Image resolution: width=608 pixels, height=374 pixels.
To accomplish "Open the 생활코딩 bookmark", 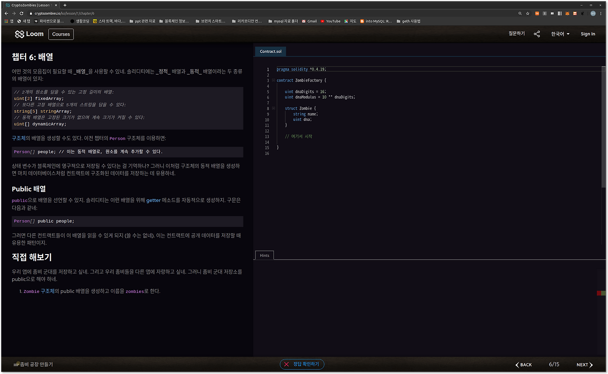I will (x=80, y=21).
